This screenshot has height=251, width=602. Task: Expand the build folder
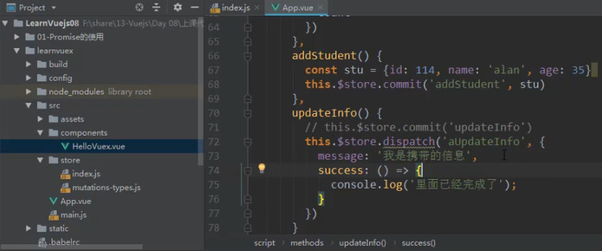[29, 64]
